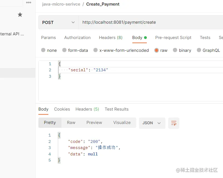Viewport: 223px width, 178px height.
Task: Switch response view to Preview
Action: [94, 123]
